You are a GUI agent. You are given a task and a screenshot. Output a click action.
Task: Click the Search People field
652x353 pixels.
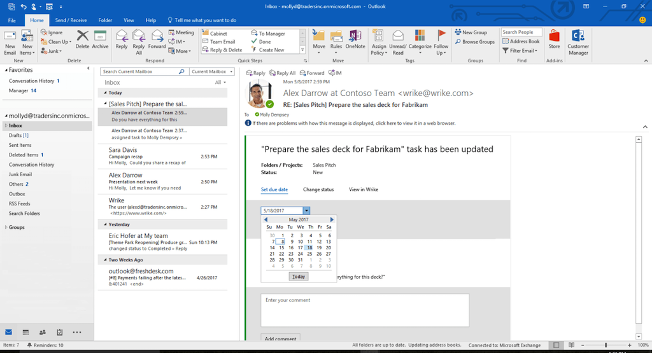pos(521,32)
